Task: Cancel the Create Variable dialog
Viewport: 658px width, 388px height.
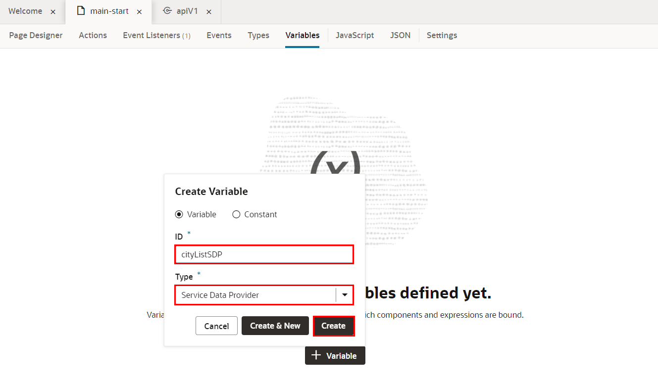Action: coord(216,326)
